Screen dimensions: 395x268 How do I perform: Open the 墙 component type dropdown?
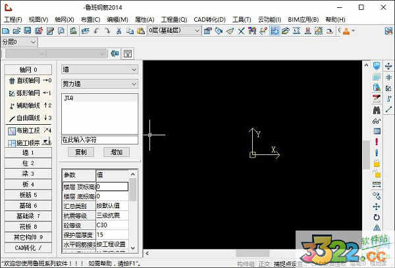click(x=100, y=70)
